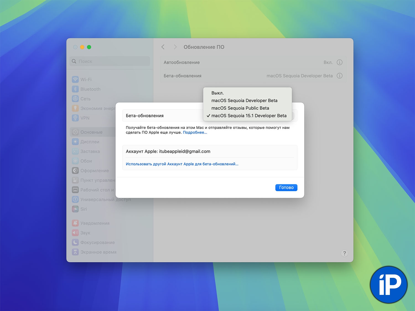
Task: Click the Screen Time (Экранное время) hourglass icon
Action: click(x=75, y=252)
